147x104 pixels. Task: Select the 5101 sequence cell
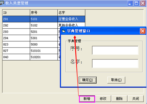[x=44, y=19]
